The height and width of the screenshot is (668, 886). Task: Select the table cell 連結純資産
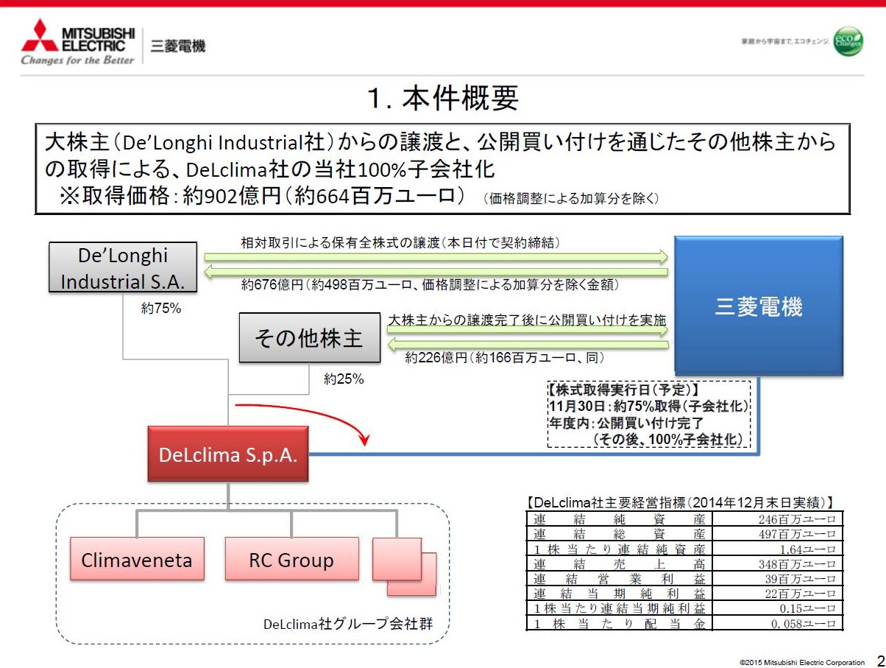pyautogui.click(x=620, y=519)
